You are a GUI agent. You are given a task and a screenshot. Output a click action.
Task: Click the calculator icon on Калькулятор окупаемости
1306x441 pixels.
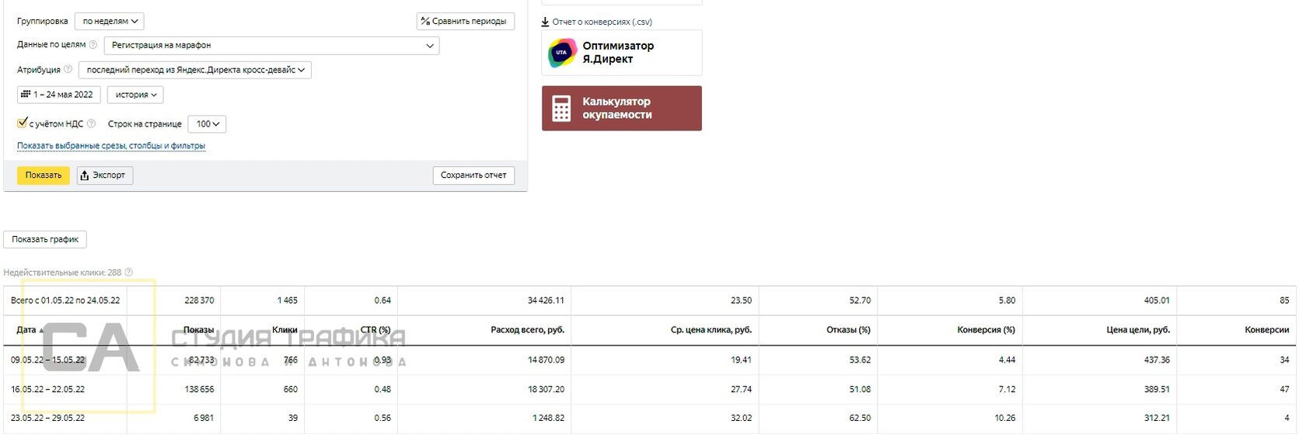tap(561, 109)
